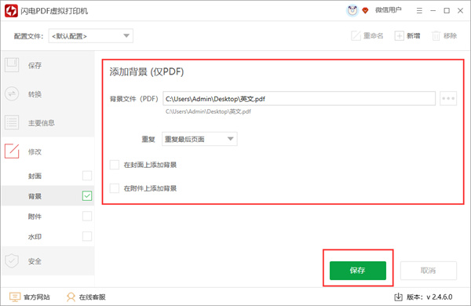Viewport: 471px width, 306px height.
Task: Click the 闪电PDF app logo icon
Action: pyautogui.click(x=11, y=11)
